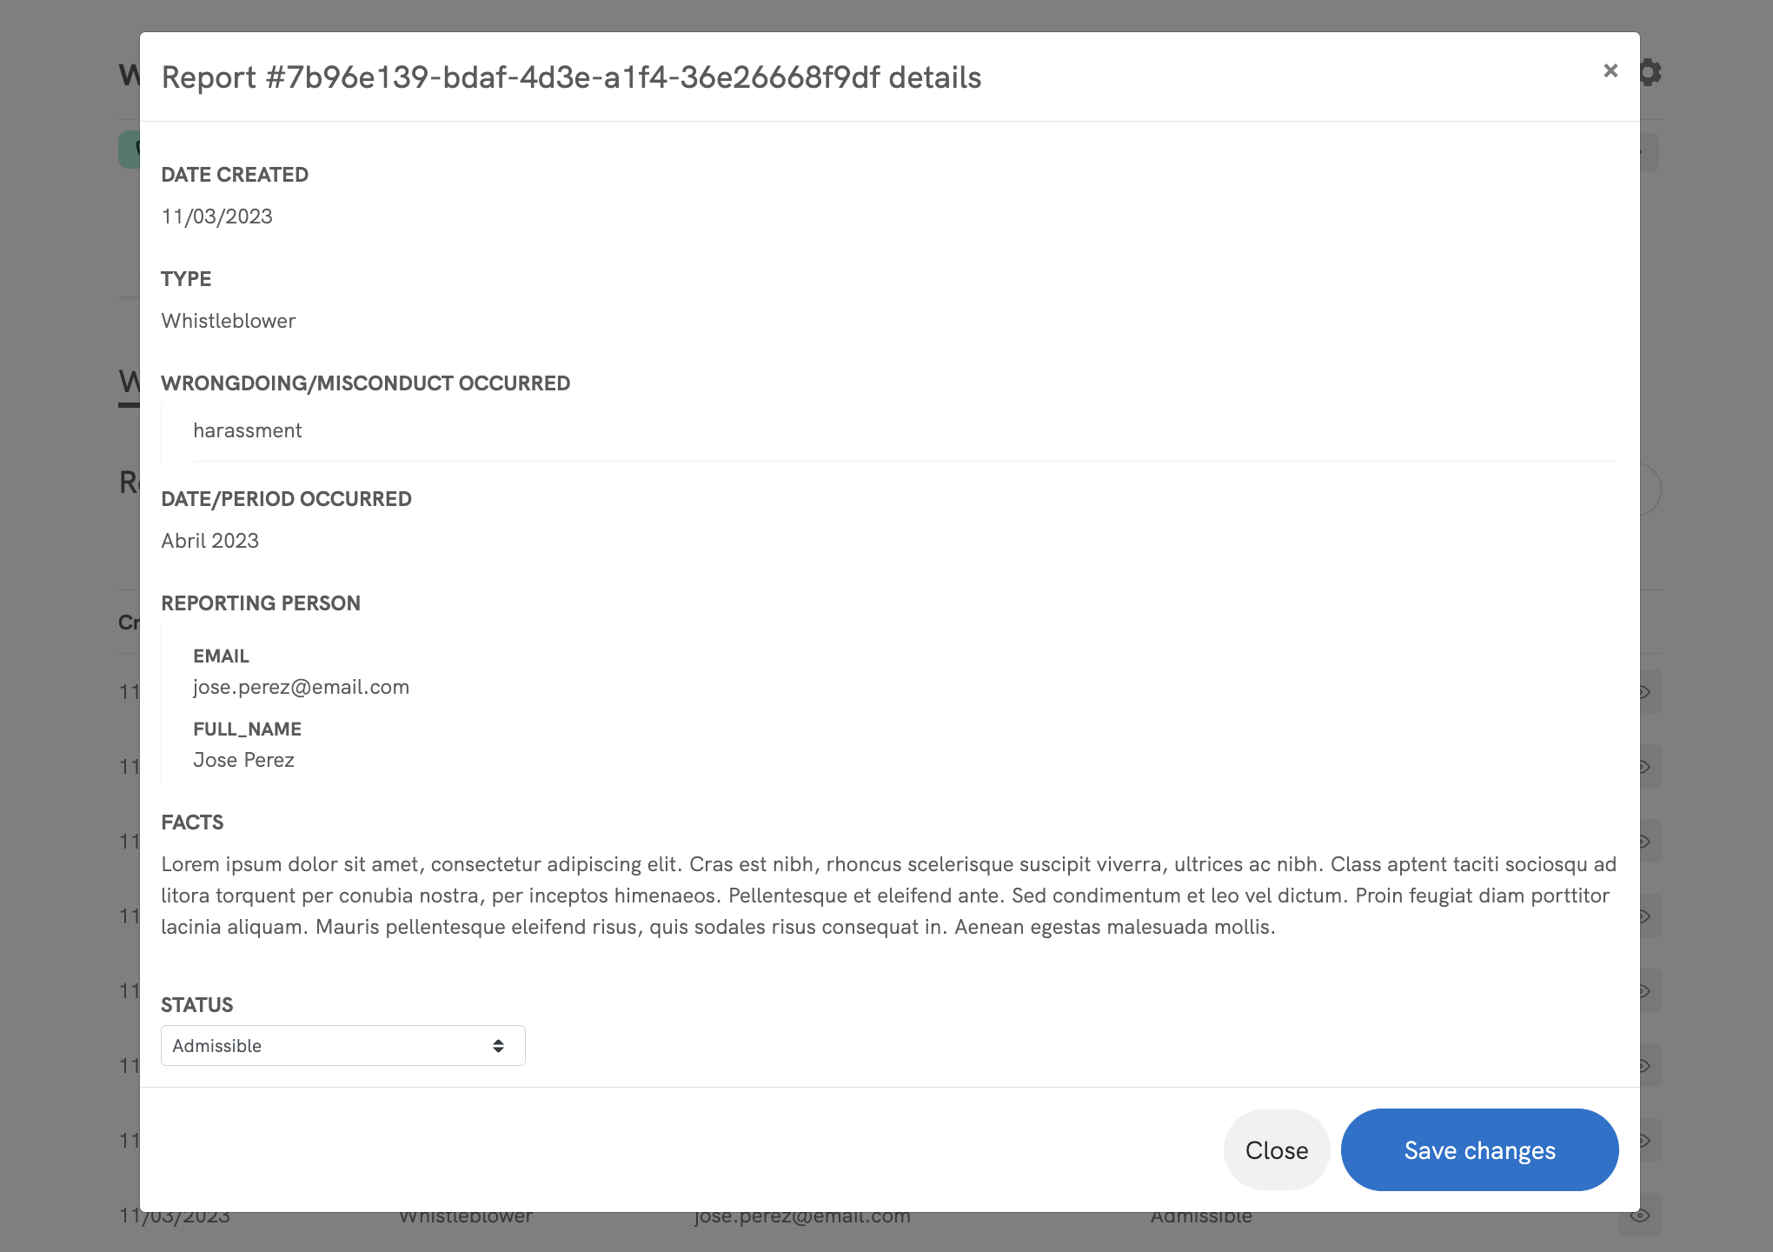The image size is (1773, 1252).
Task: Dismiss the report dialog with the X icon
Action: (1610, 70)
